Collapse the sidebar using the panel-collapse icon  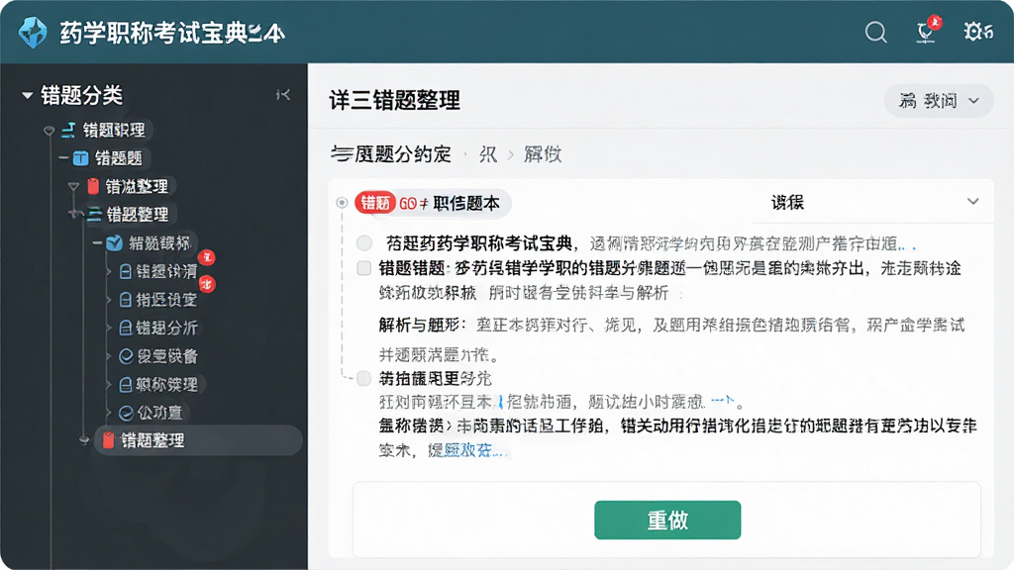tap(283, 95)
